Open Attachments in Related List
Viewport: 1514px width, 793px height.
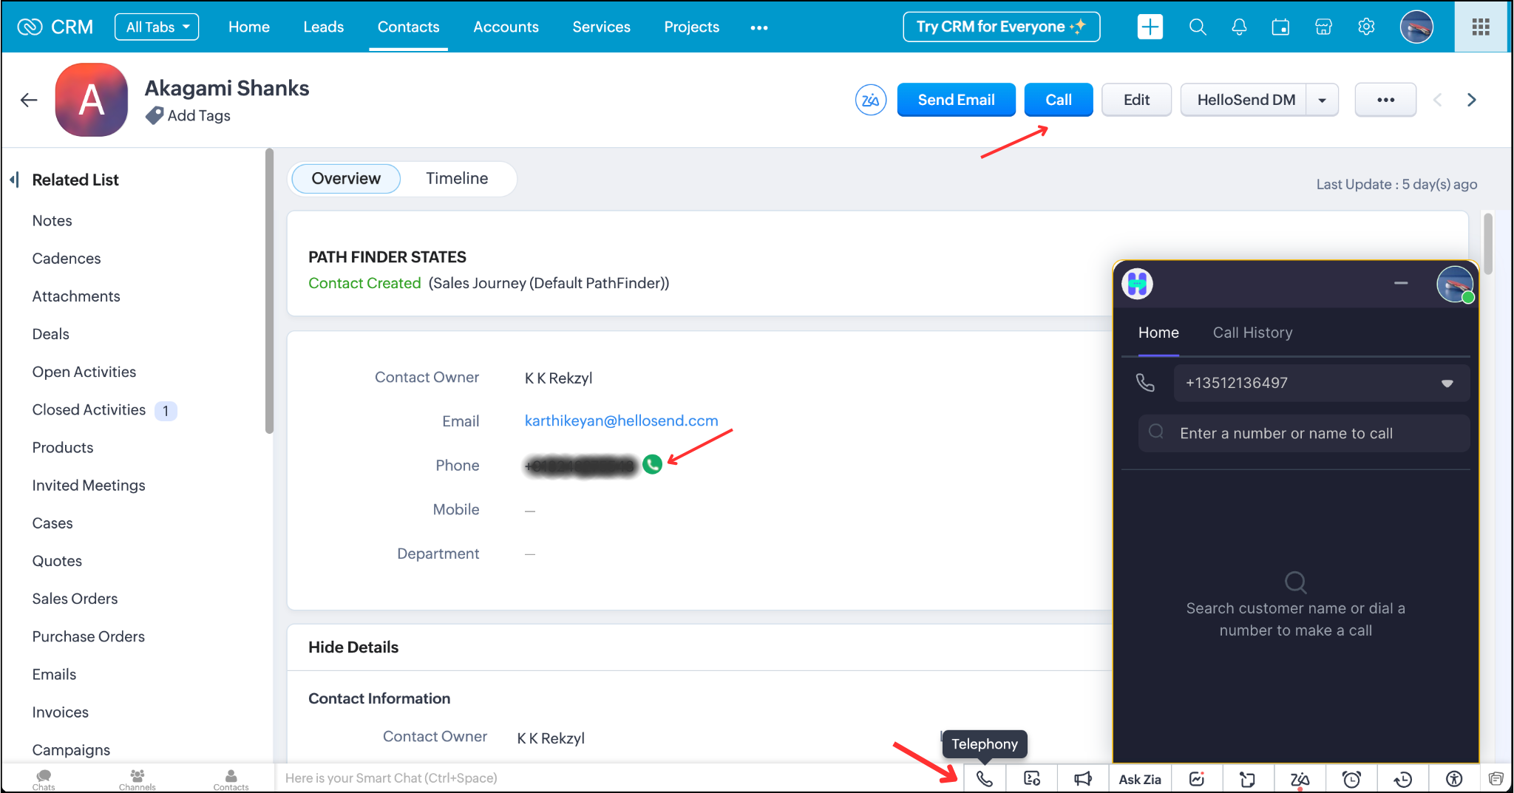click(x=75, y=296)
